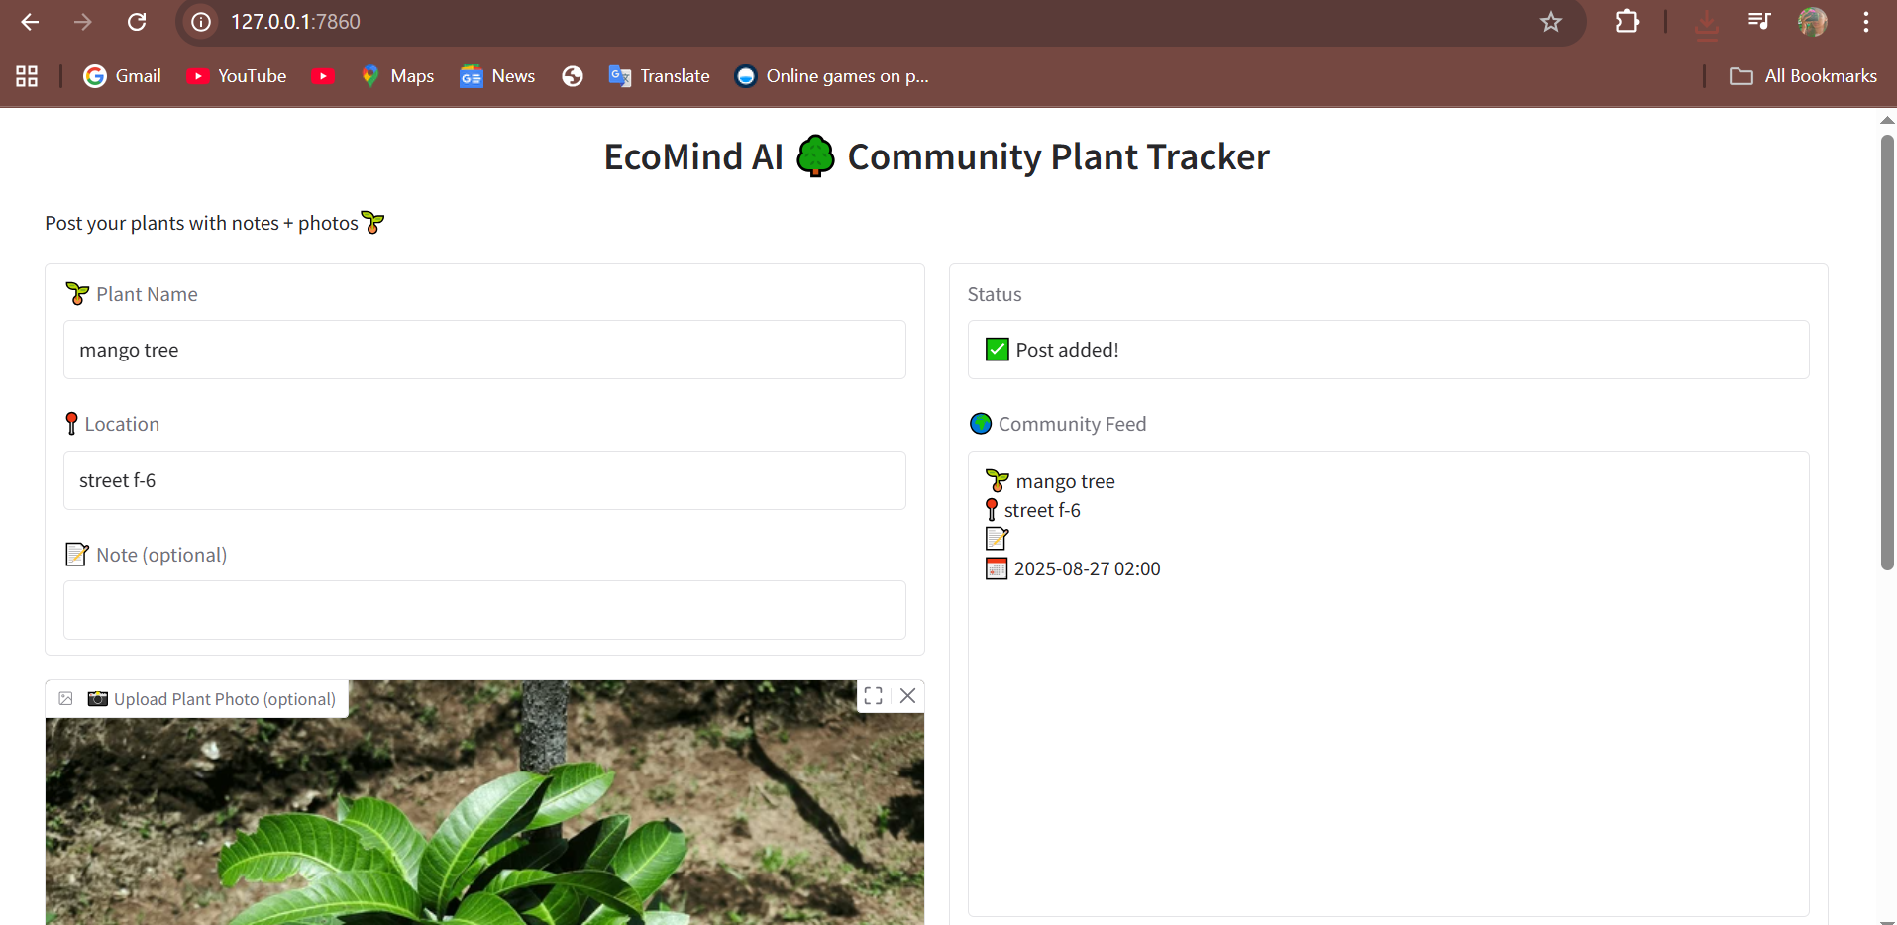The image size is (1897, 925).
Task: View site information icon in address bar
Action: pos(201,22)
